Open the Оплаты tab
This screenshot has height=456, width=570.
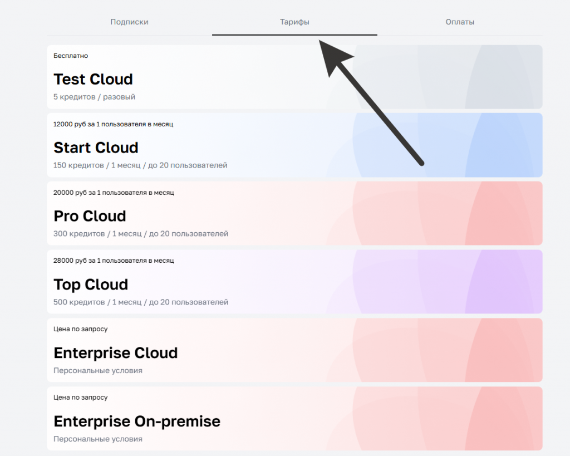pos(460,22)
